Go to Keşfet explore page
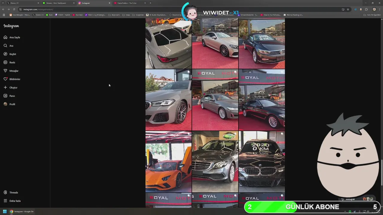The height and width of the screenshot is (215, 383). [x=10, y=54]
